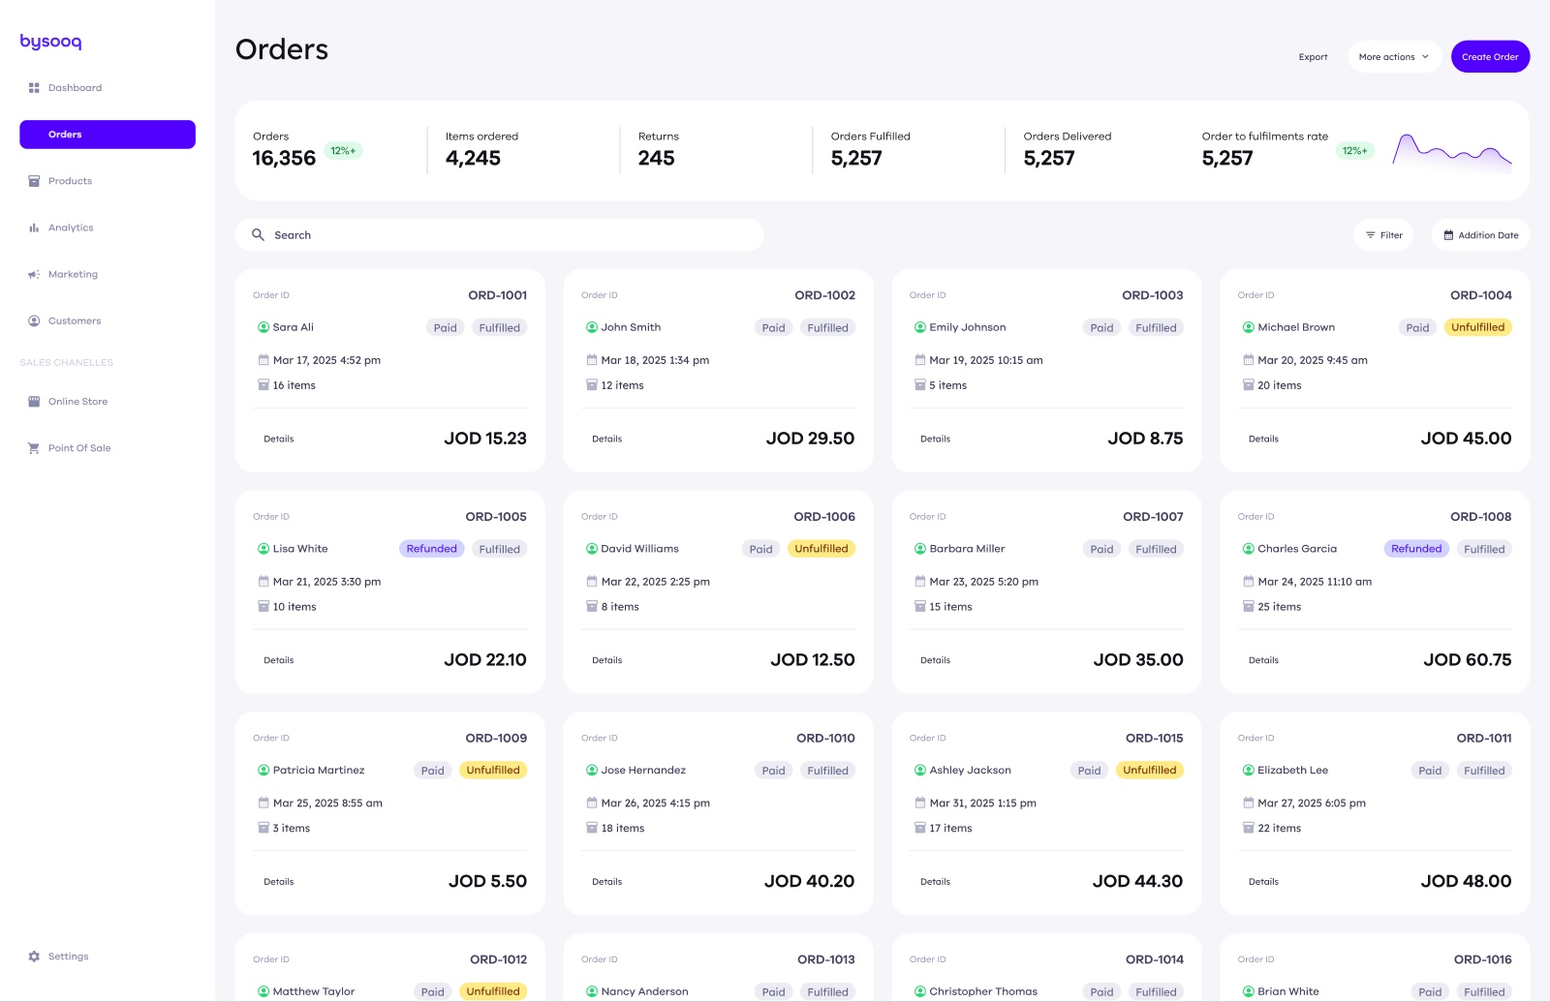Image resolution: width=1550 pixels, height=1002 pixels.
Task: View Details of order ORD-1006
Action: pyautogui.click(x=607, y=660)
